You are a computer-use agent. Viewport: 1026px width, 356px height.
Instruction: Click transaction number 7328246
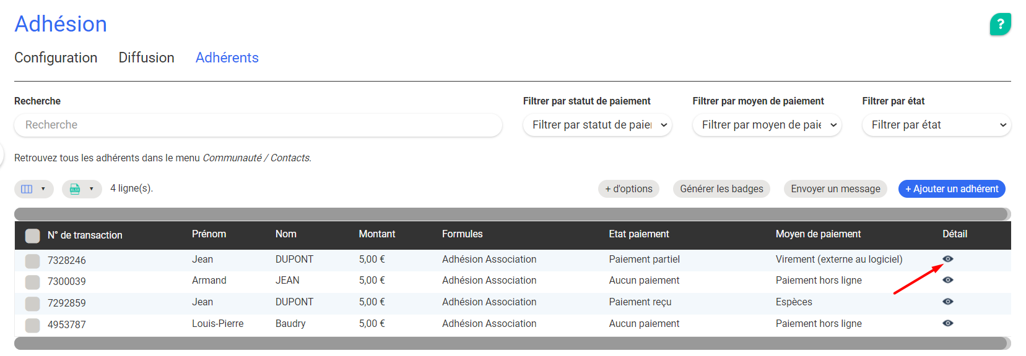(67, 261)
